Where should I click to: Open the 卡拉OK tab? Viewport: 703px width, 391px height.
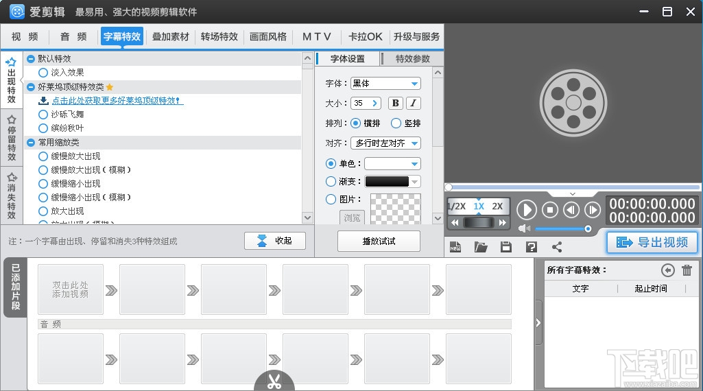click(x=366, y=37)
